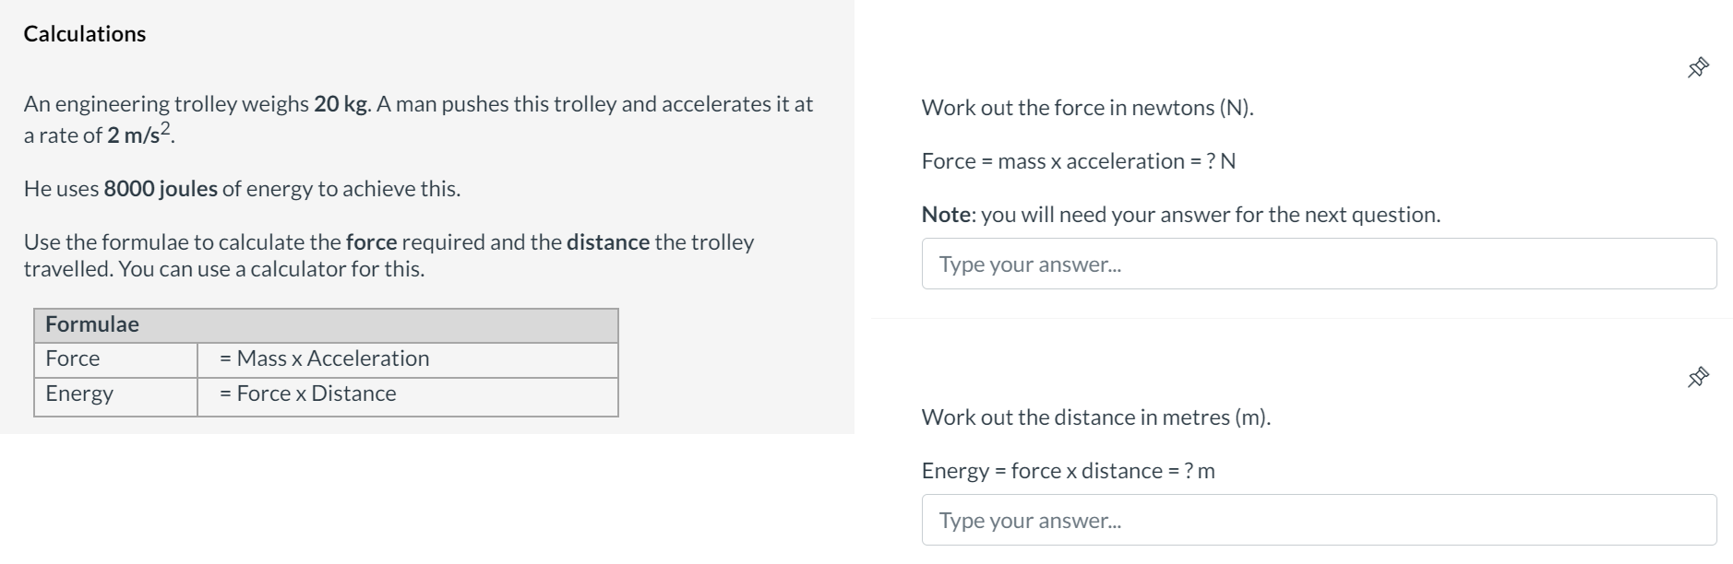Click the Formulae table header
The image size is (1733, 564).
point(91,323)
